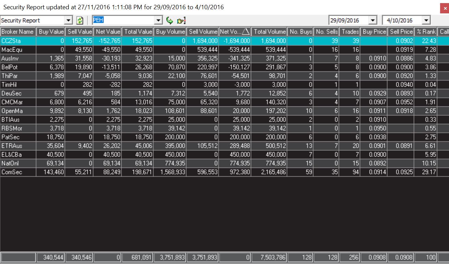Open the 29/09/2016 start date dropdown
This screenshot has height=264, width=449.
coord(373,20)
